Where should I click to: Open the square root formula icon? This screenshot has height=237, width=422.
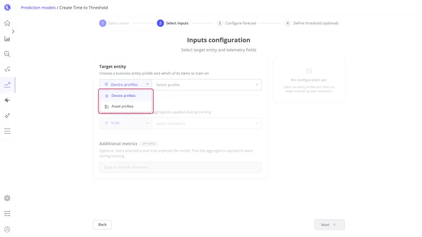[x=7, y=70]
